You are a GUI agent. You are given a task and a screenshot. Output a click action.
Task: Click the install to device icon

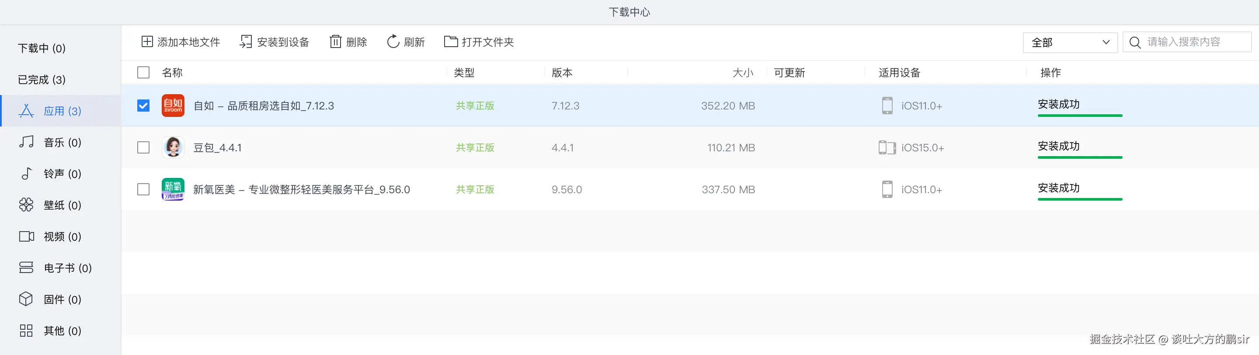click(x=246, y=41)
